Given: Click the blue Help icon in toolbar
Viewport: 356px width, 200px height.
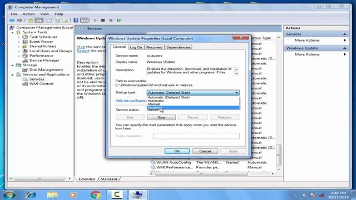Looking at the screenshot, I should pyautogui.click(x=76, y=21).
